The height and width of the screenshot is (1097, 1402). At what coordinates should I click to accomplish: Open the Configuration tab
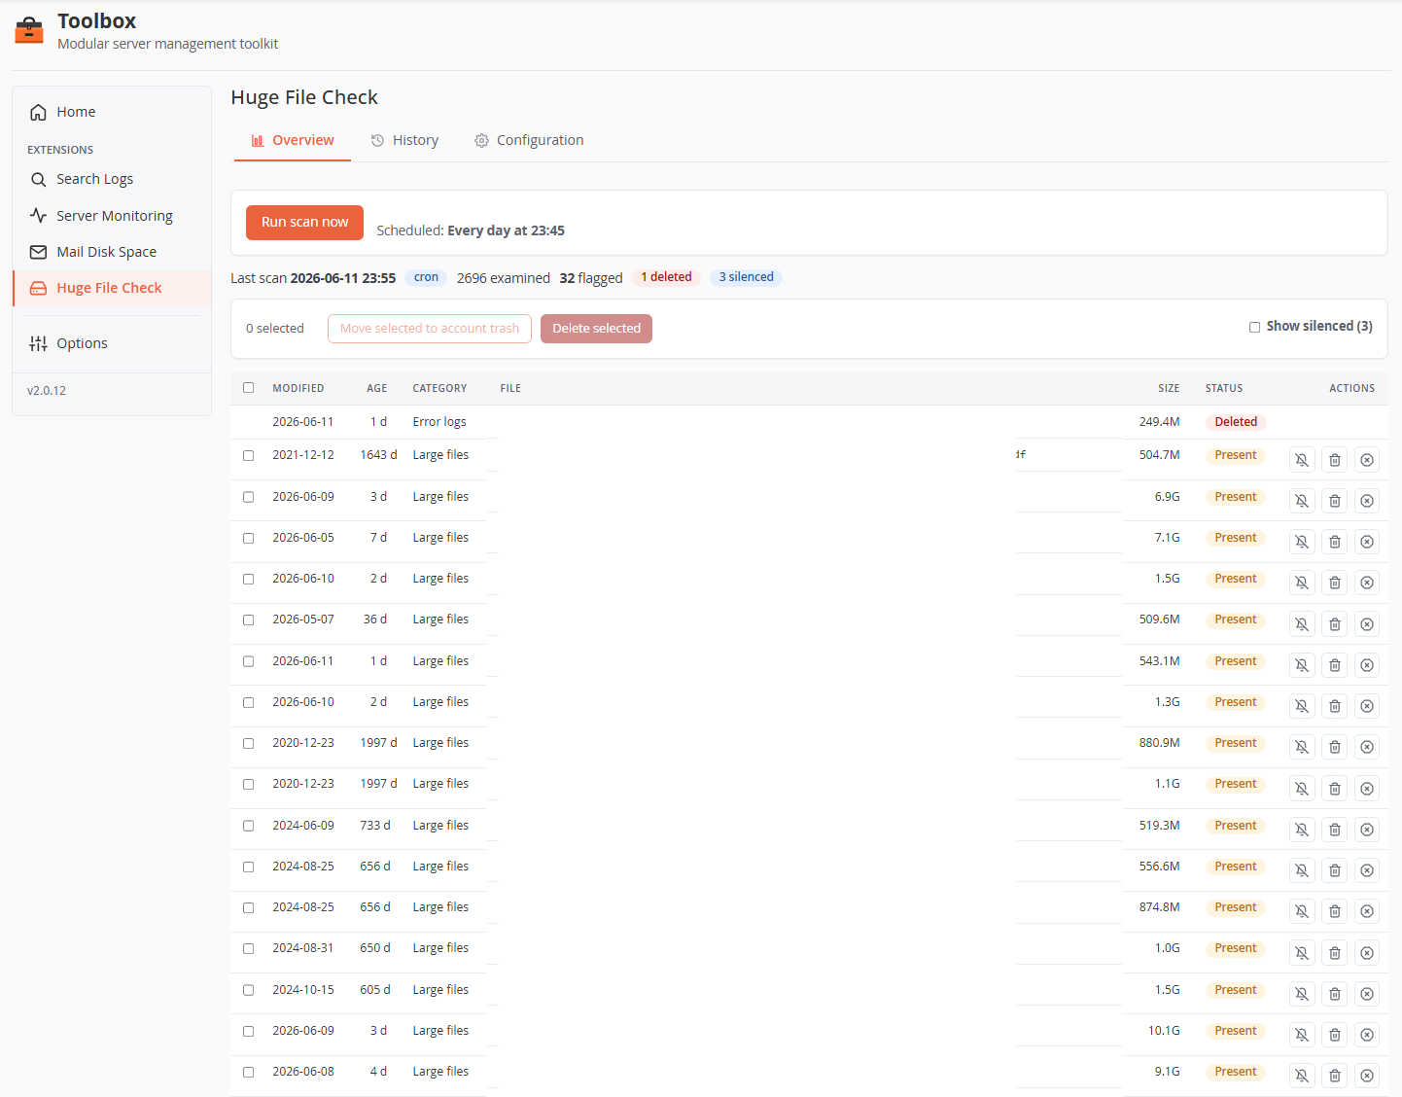tap(529, 140)
